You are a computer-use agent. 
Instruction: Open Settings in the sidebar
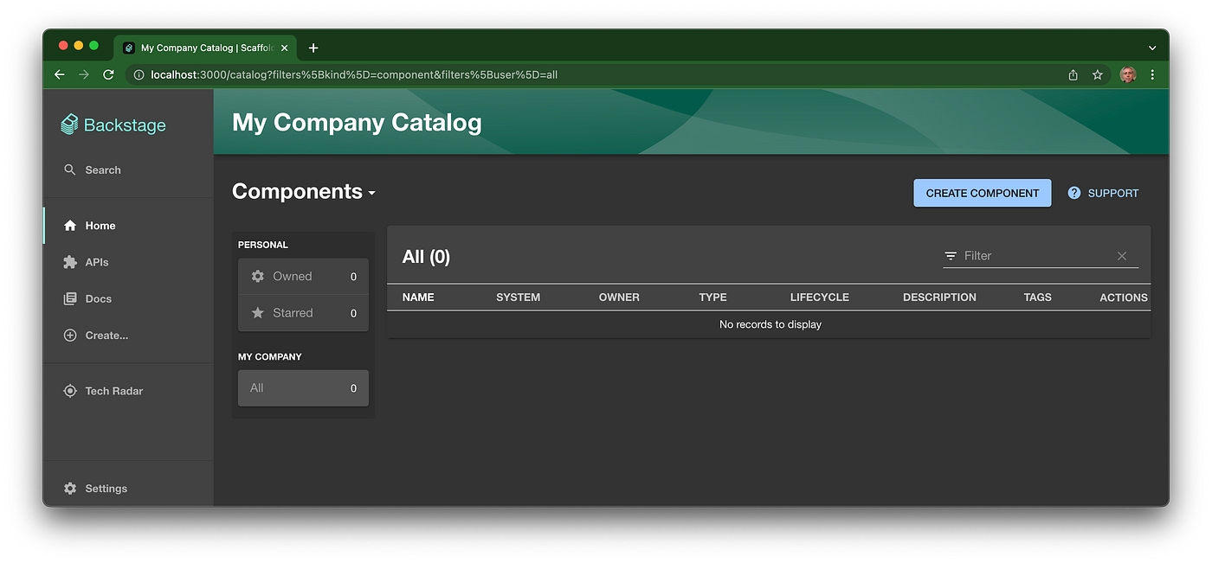(128, 489)
